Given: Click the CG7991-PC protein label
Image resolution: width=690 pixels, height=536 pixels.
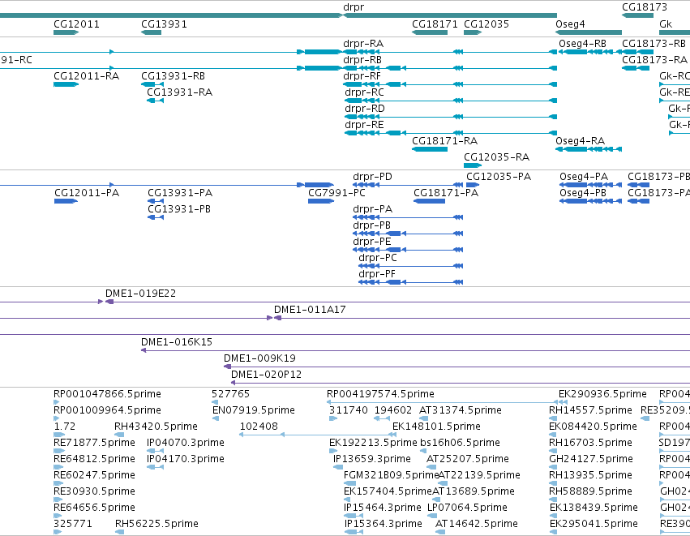Looking at the screenshot, I should [336, 193].
